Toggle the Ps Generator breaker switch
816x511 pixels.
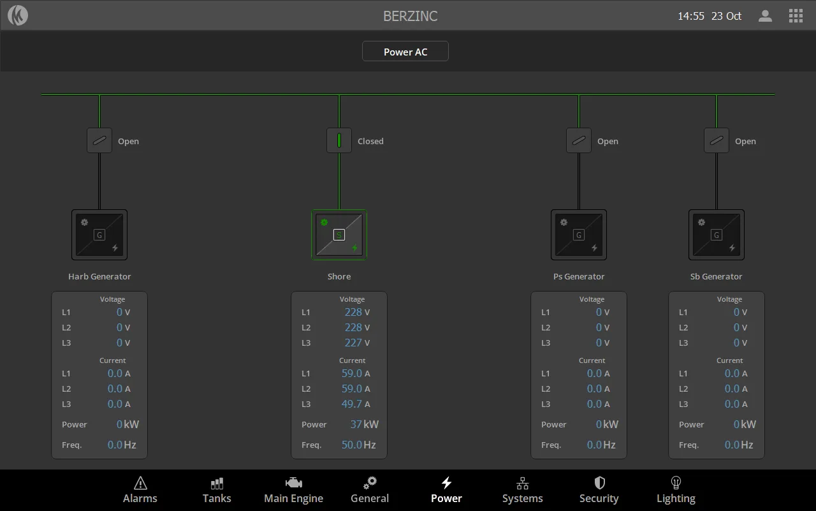coord(579,140)
